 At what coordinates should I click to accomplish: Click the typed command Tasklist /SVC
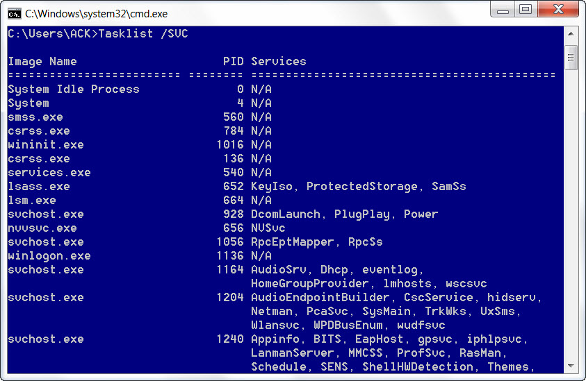pos(143,34)
